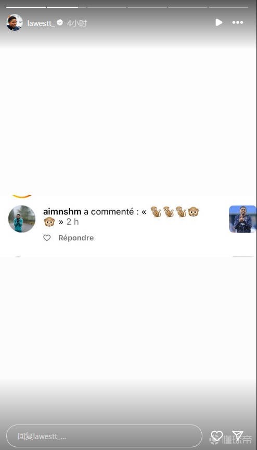Share the story via paper plane icon
This screenshot has height=450, width=257.
pos(238,435)
